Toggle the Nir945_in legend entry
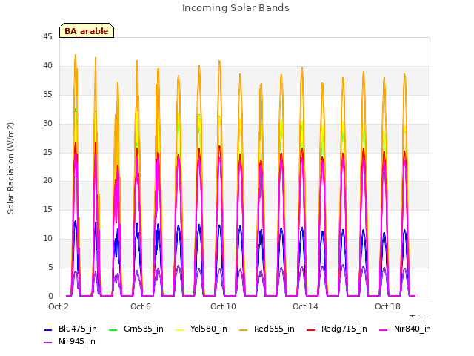Screen dimensions: 474x356 coord(70,342)
